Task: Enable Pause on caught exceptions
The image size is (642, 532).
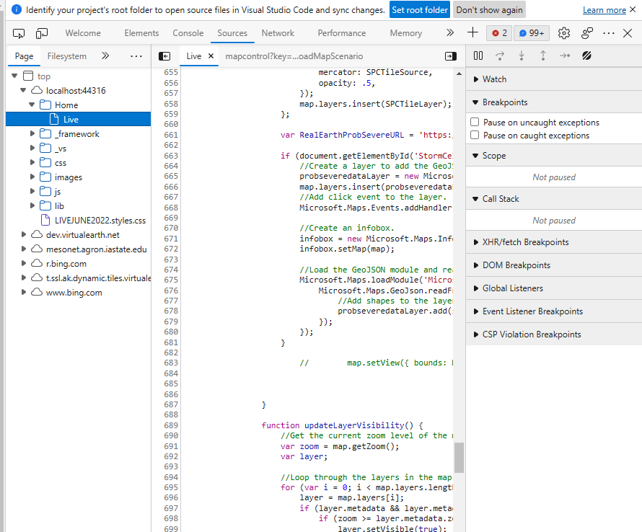Action: coord(475,136)
